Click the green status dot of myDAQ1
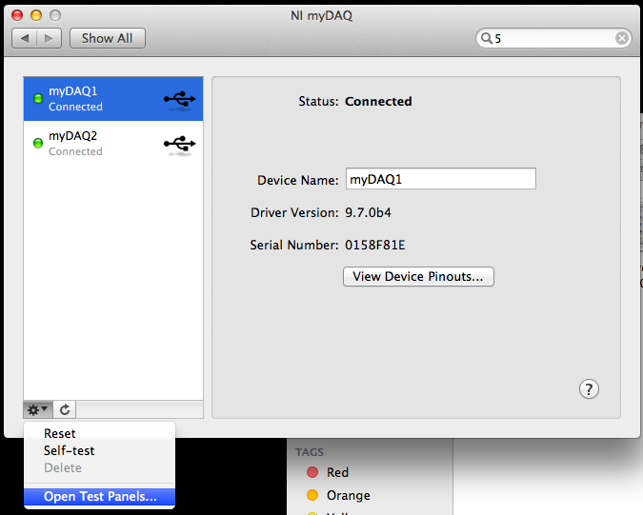Viewport: 643px width, 515px height. tap(38, 98)
